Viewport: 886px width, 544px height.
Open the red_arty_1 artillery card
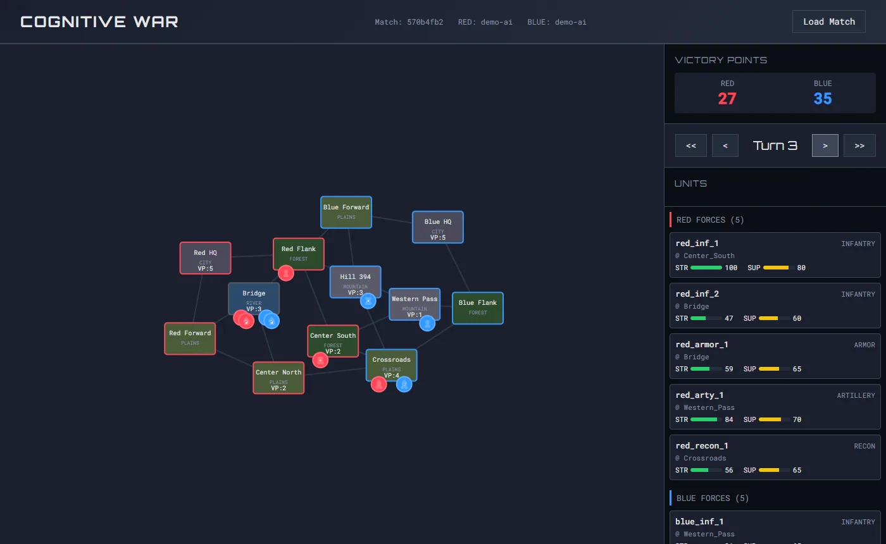(x=775, y=407)
